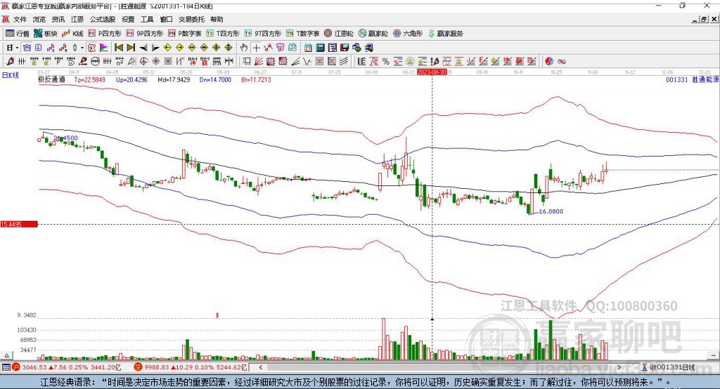Click the 2023-08-30 date marker

432,72
